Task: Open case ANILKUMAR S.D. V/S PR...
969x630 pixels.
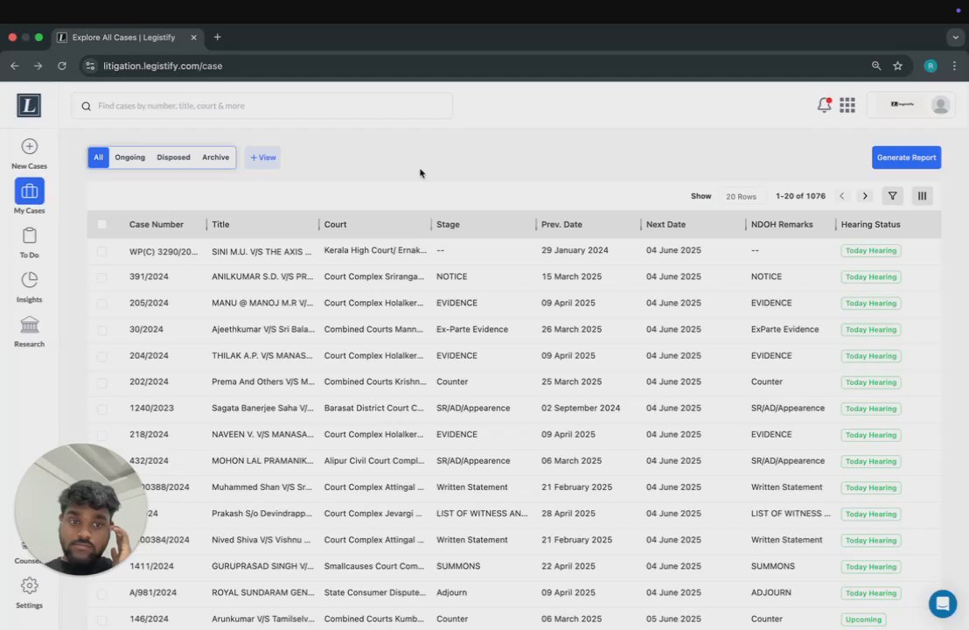Action: 262,276
